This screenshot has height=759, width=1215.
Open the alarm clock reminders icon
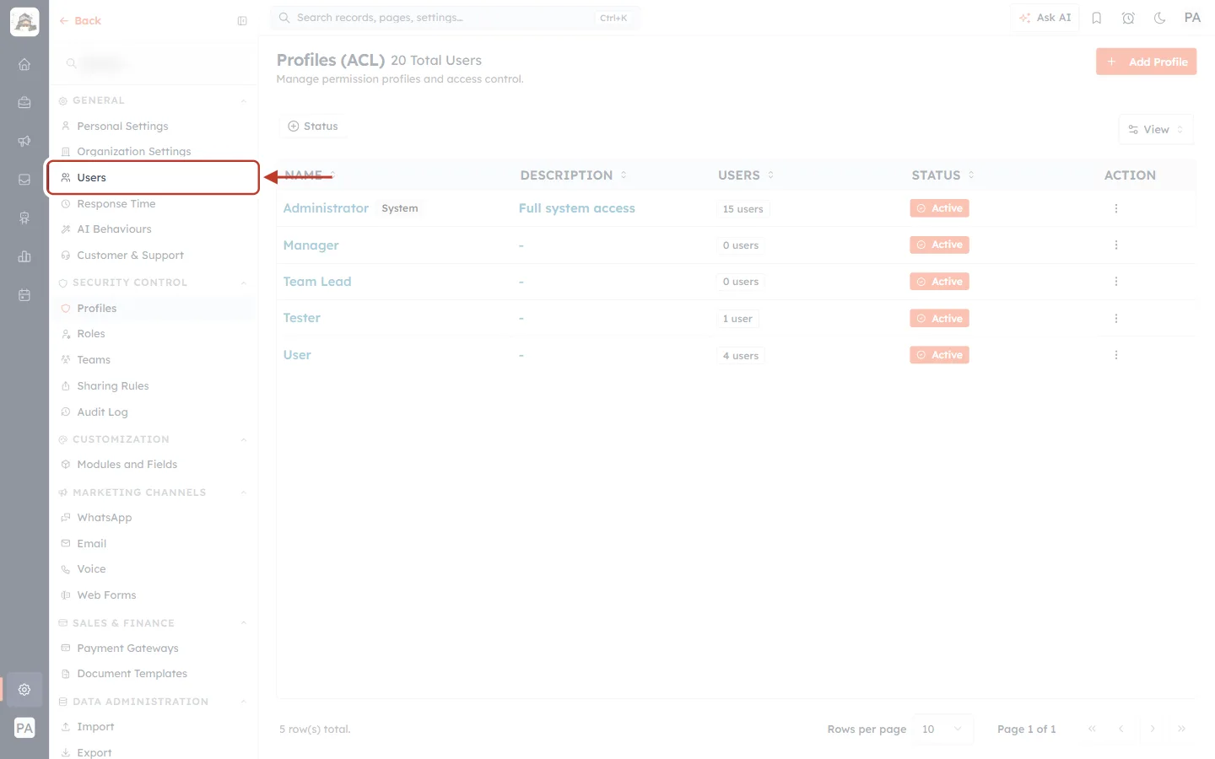1128,18
